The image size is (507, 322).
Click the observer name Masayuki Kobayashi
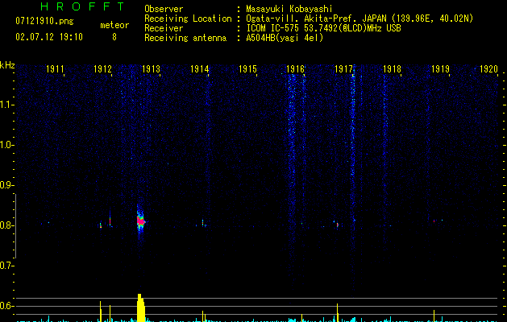point(289,9)
